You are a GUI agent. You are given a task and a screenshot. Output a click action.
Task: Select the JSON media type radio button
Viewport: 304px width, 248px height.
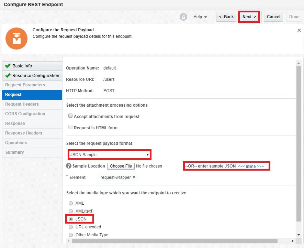point(71,219)
